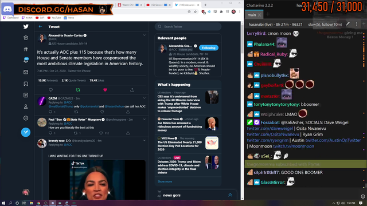Compose a new tweet with blue button

[26, 132]
